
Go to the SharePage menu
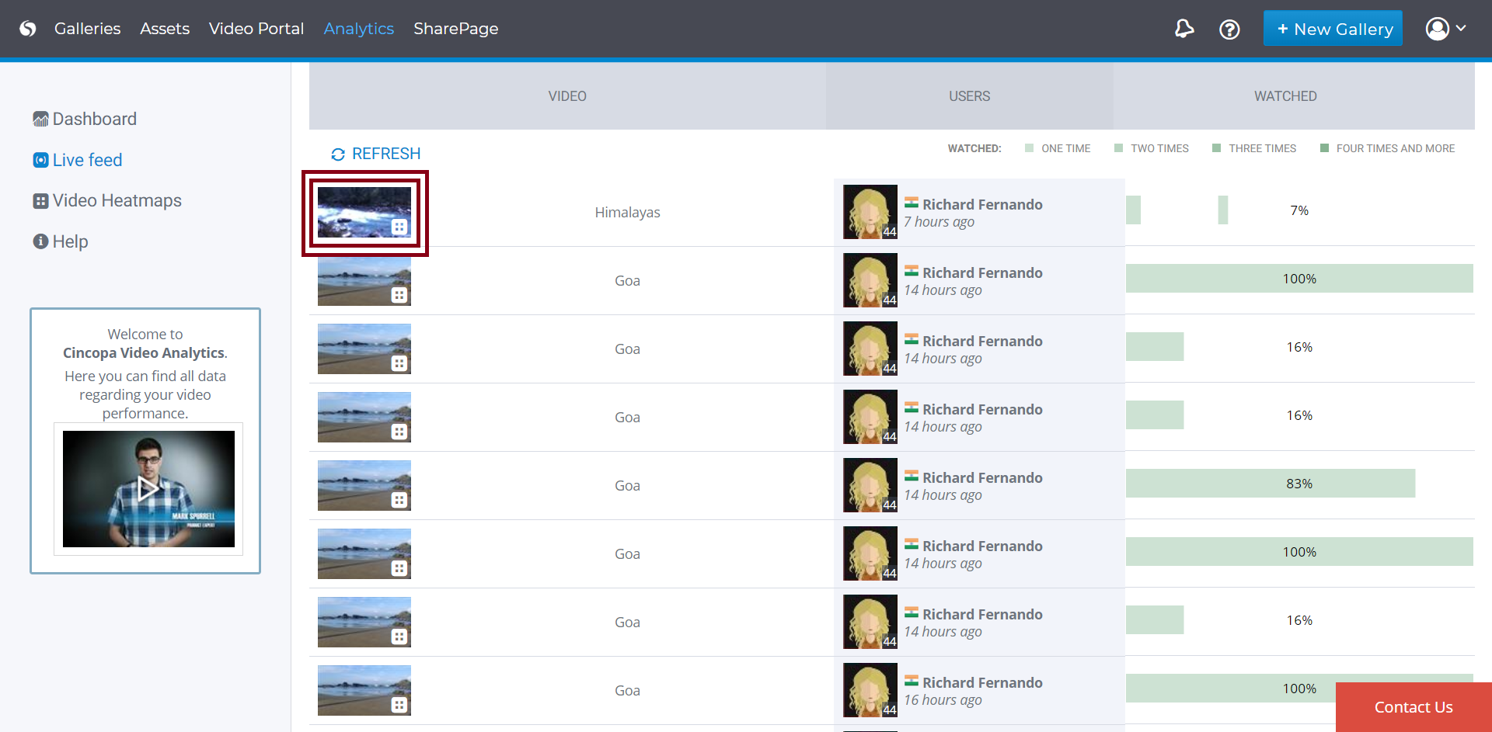(x=455, y=29)
